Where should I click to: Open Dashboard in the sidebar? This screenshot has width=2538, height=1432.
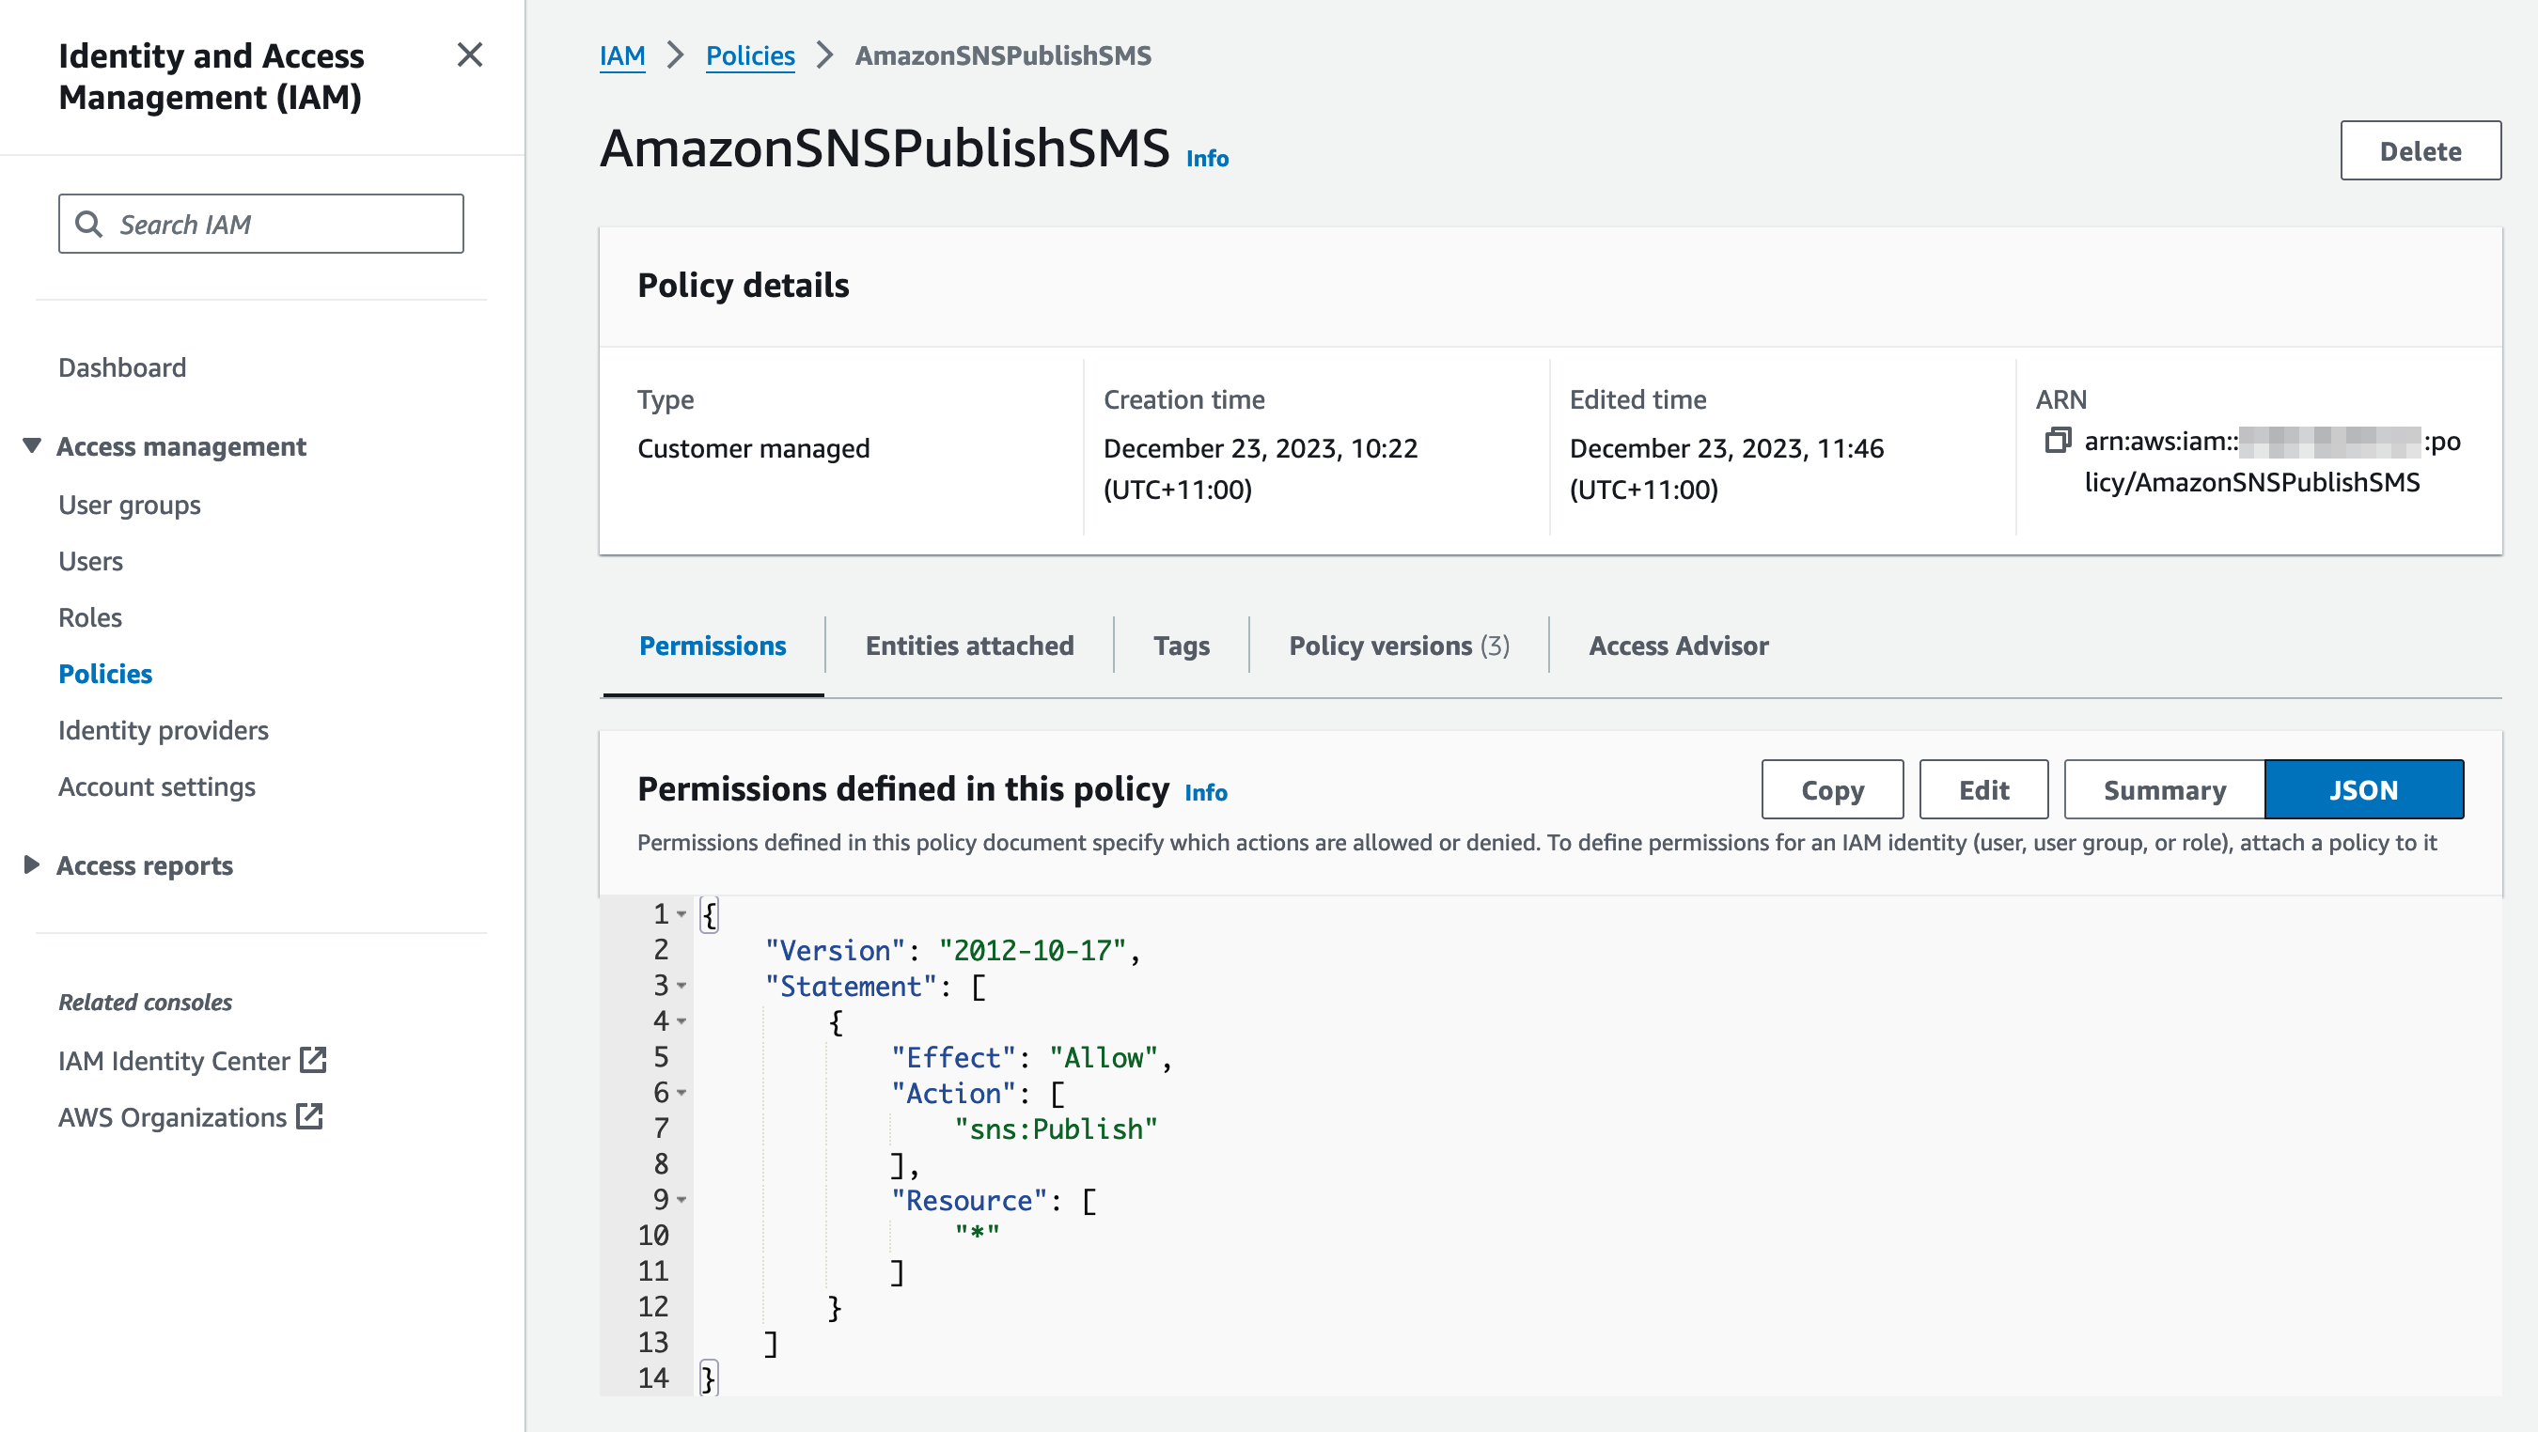tap(122, 366)
